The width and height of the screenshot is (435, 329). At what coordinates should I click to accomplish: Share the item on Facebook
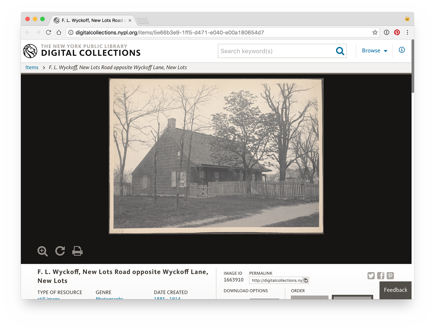(381, 276)
